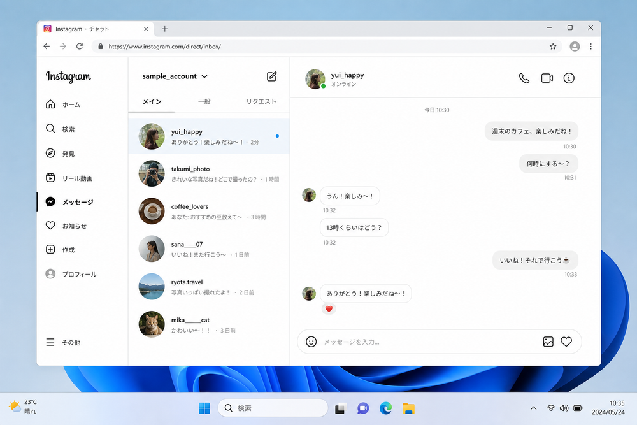Open the browser profile icon
The image size is (637, 425).
pyautogui.click(x=575, y=47)
